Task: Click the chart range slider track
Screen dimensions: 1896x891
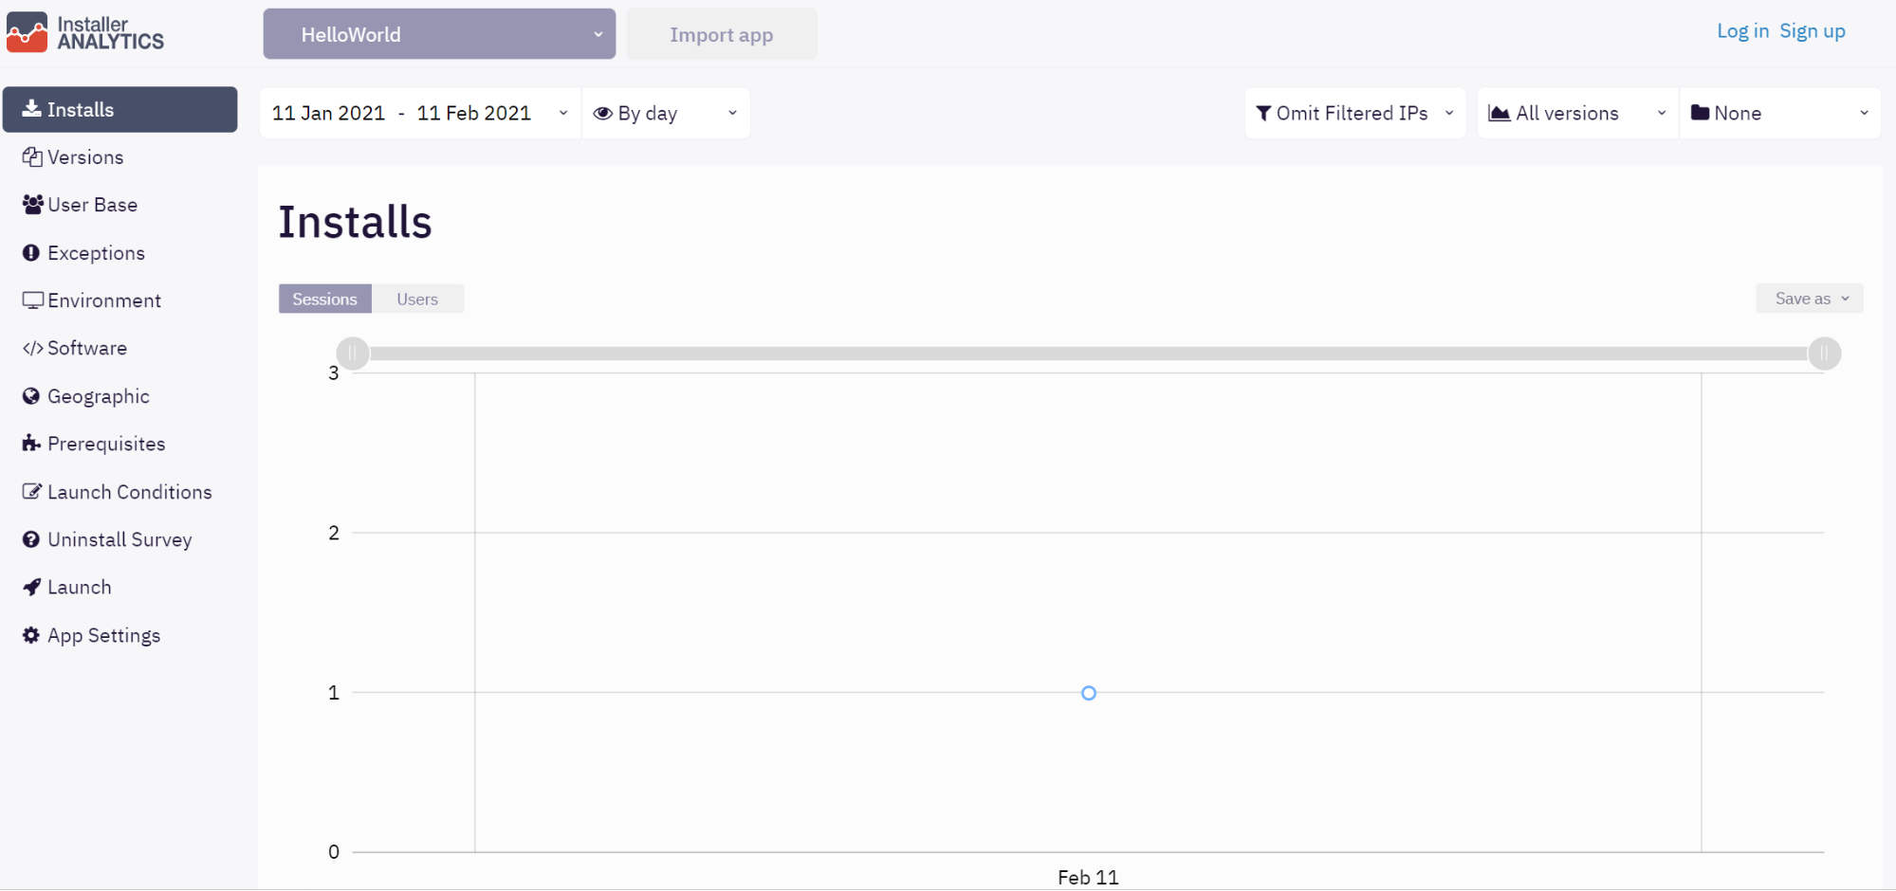Action: pyautogui.click(x=1088, y=354)
